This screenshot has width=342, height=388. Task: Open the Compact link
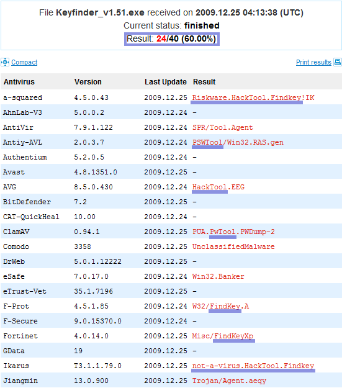[24, 62]
